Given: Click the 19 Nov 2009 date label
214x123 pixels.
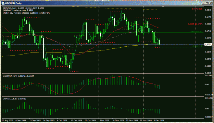Looking at the screenshot, I should 132,120.
